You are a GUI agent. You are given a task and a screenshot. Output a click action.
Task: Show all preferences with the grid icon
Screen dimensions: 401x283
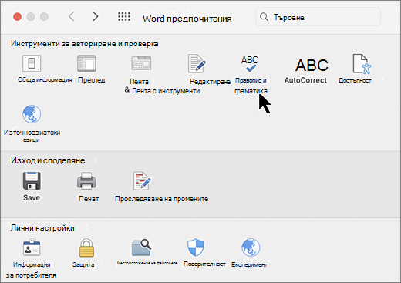point(124,17)
